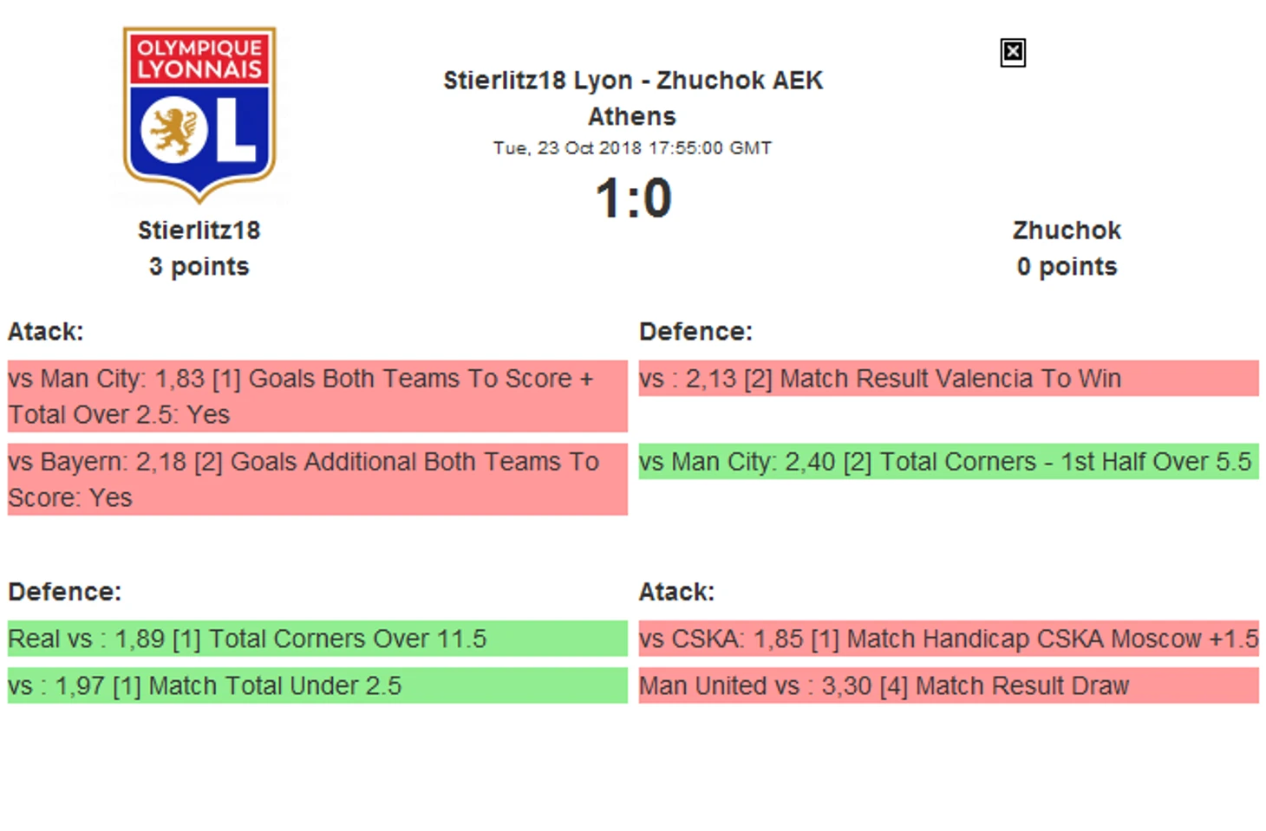Close the match details popup
Image resolution: width=1266 pixels, height=831 pixels.
click(x=1012, y=53)
